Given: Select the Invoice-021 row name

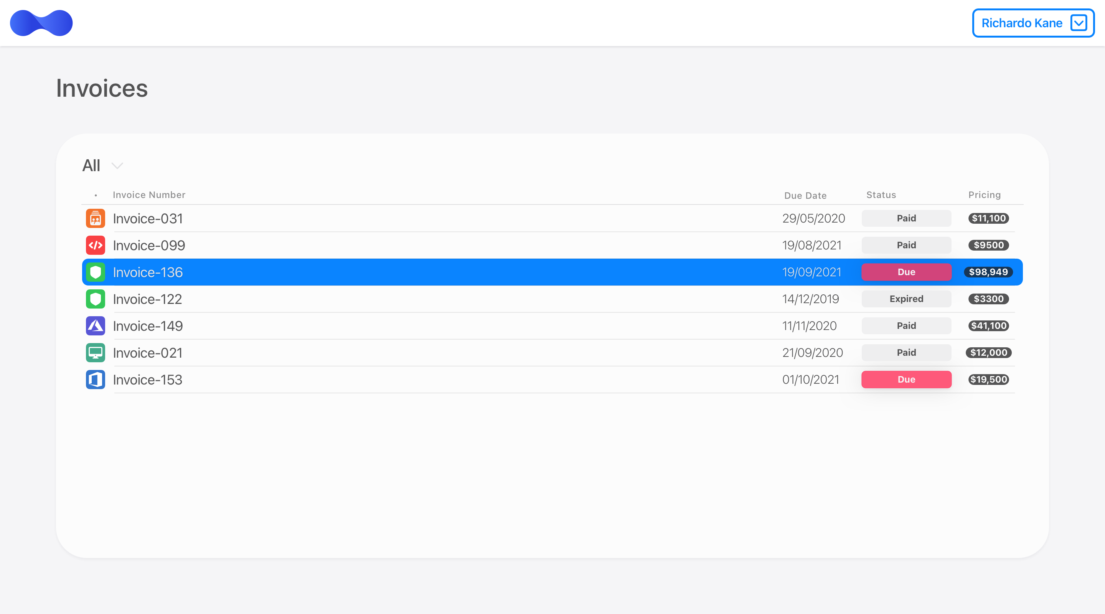Looking at the screenshot, I should tap(148, 353).
